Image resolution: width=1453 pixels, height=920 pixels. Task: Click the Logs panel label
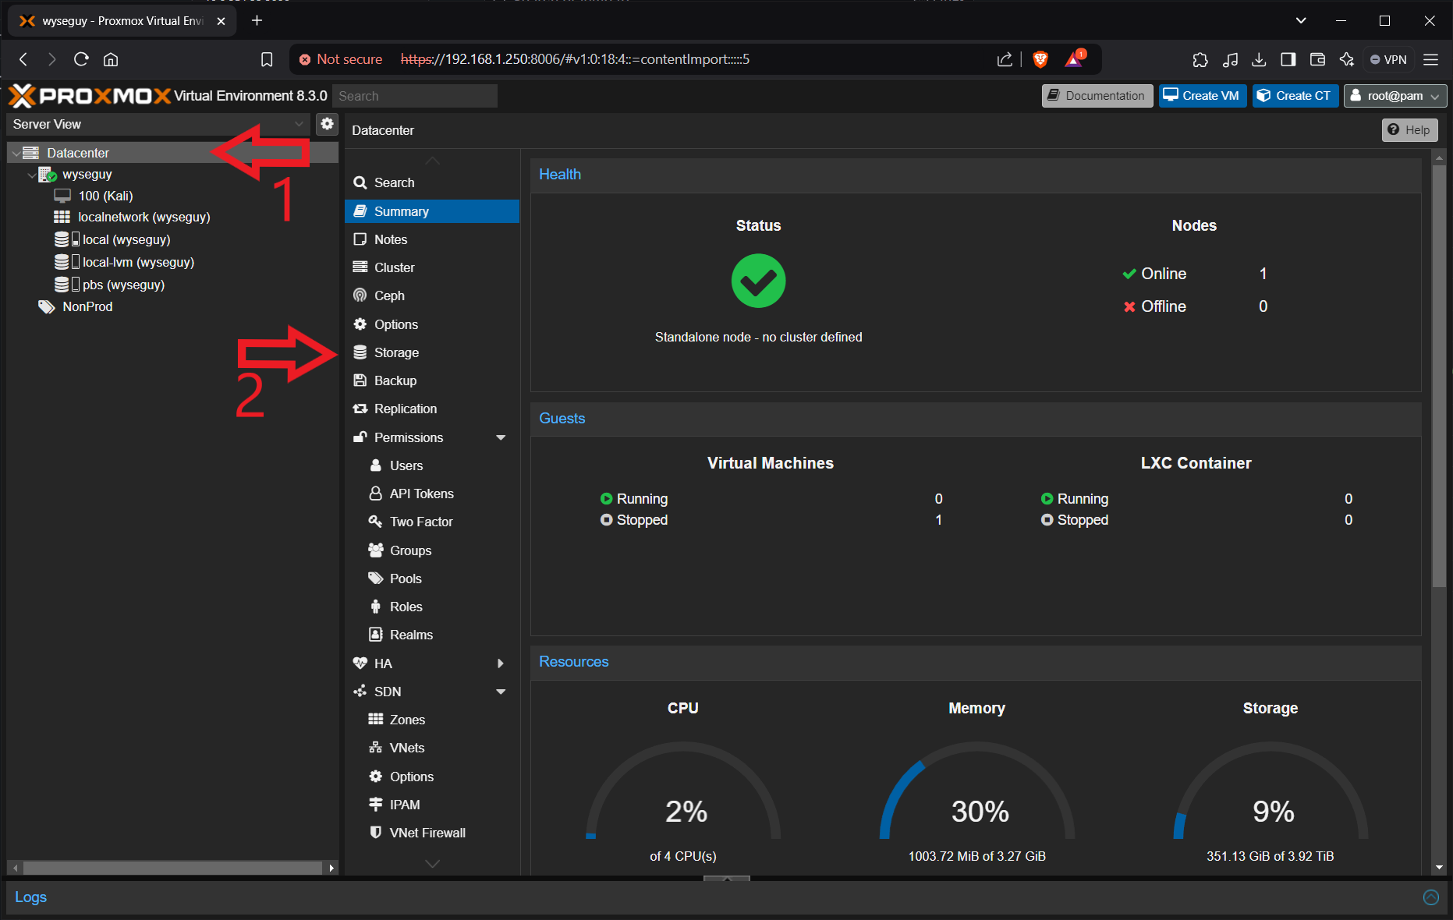point(30,897)
